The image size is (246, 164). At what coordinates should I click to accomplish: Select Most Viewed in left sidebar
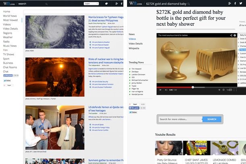coord(10,20)
